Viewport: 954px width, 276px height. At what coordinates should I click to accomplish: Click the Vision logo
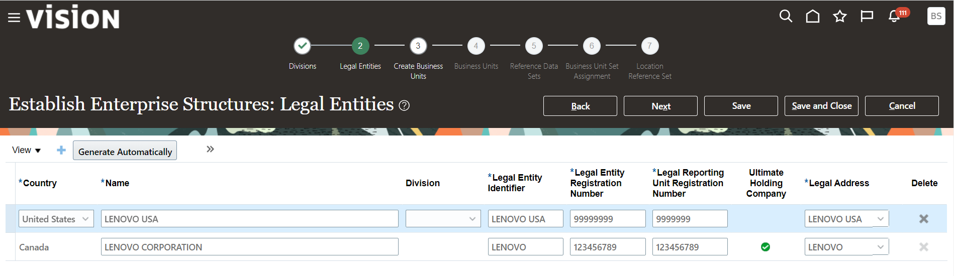[x=73, y=17]
